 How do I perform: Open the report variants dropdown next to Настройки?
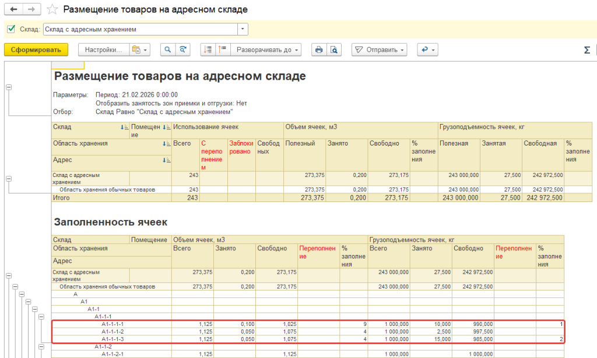coord(141,50)
